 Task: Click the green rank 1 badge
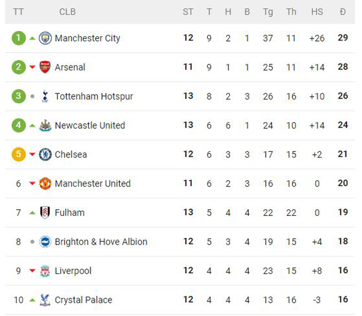(x=19, y=38)
